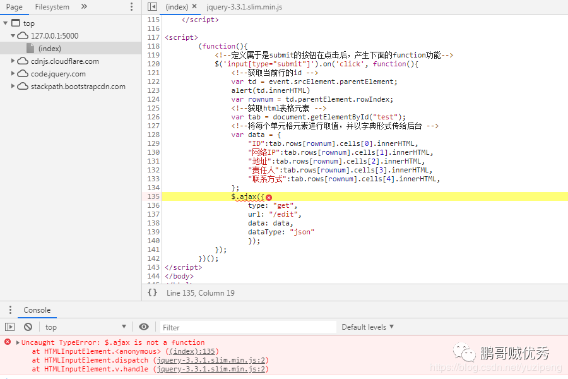The width and height of the screenshot is (568, 379).
Task: Click the var rownum code line
Action: [312, 99]
